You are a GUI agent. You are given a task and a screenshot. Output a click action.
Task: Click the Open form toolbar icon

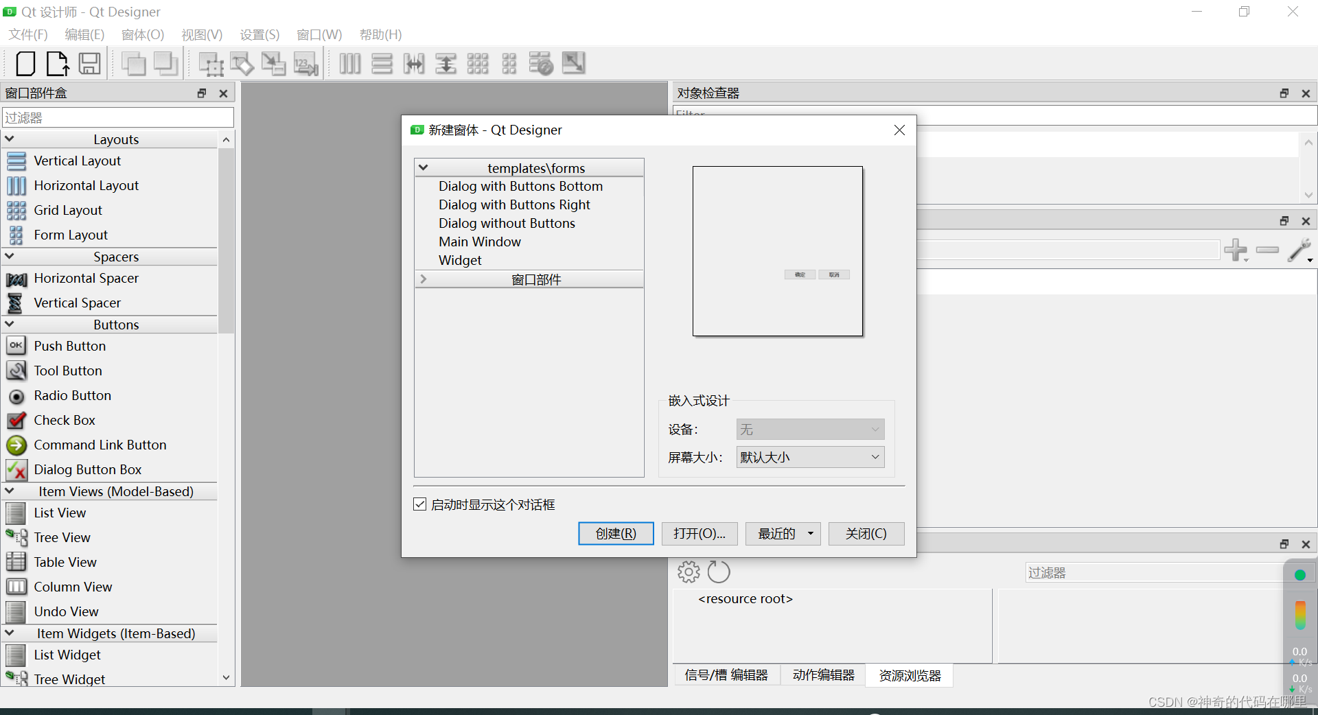point(57,64)
